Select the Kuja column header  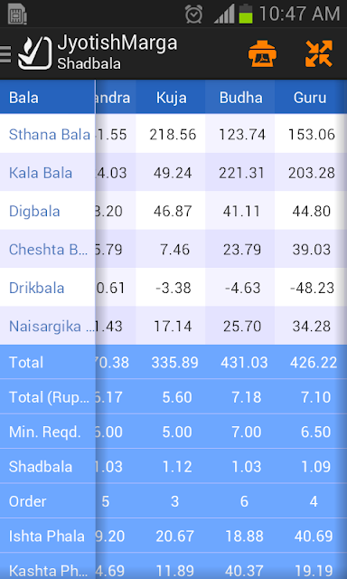[171, 98]
